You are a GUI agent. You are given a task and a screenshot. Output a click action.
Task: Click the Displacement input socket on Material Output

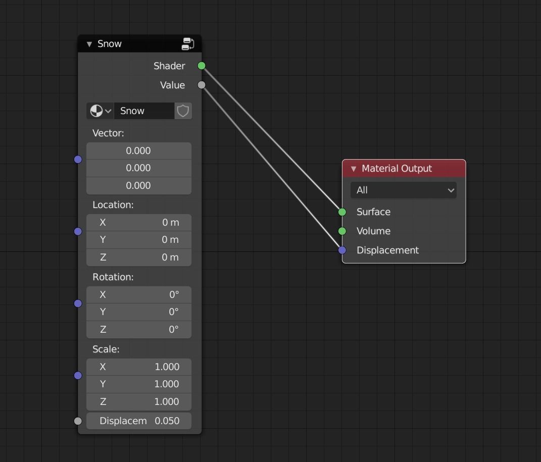(x=342, y=250)
